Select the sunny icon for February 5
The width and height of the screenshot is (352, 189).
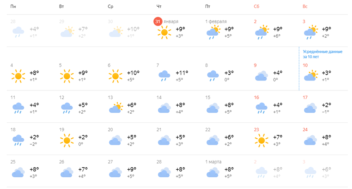tap(67, 76)
